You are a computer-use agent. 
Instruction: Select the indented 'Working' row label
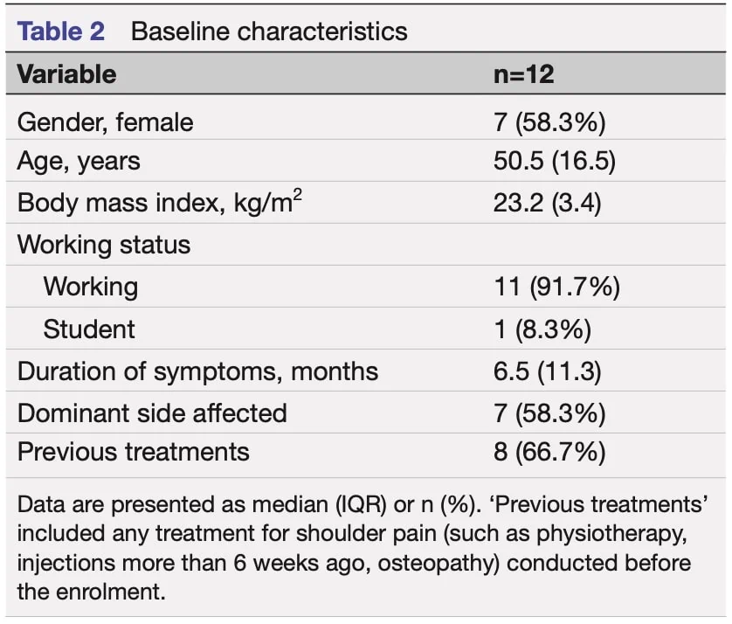click(x=91, y=287)
